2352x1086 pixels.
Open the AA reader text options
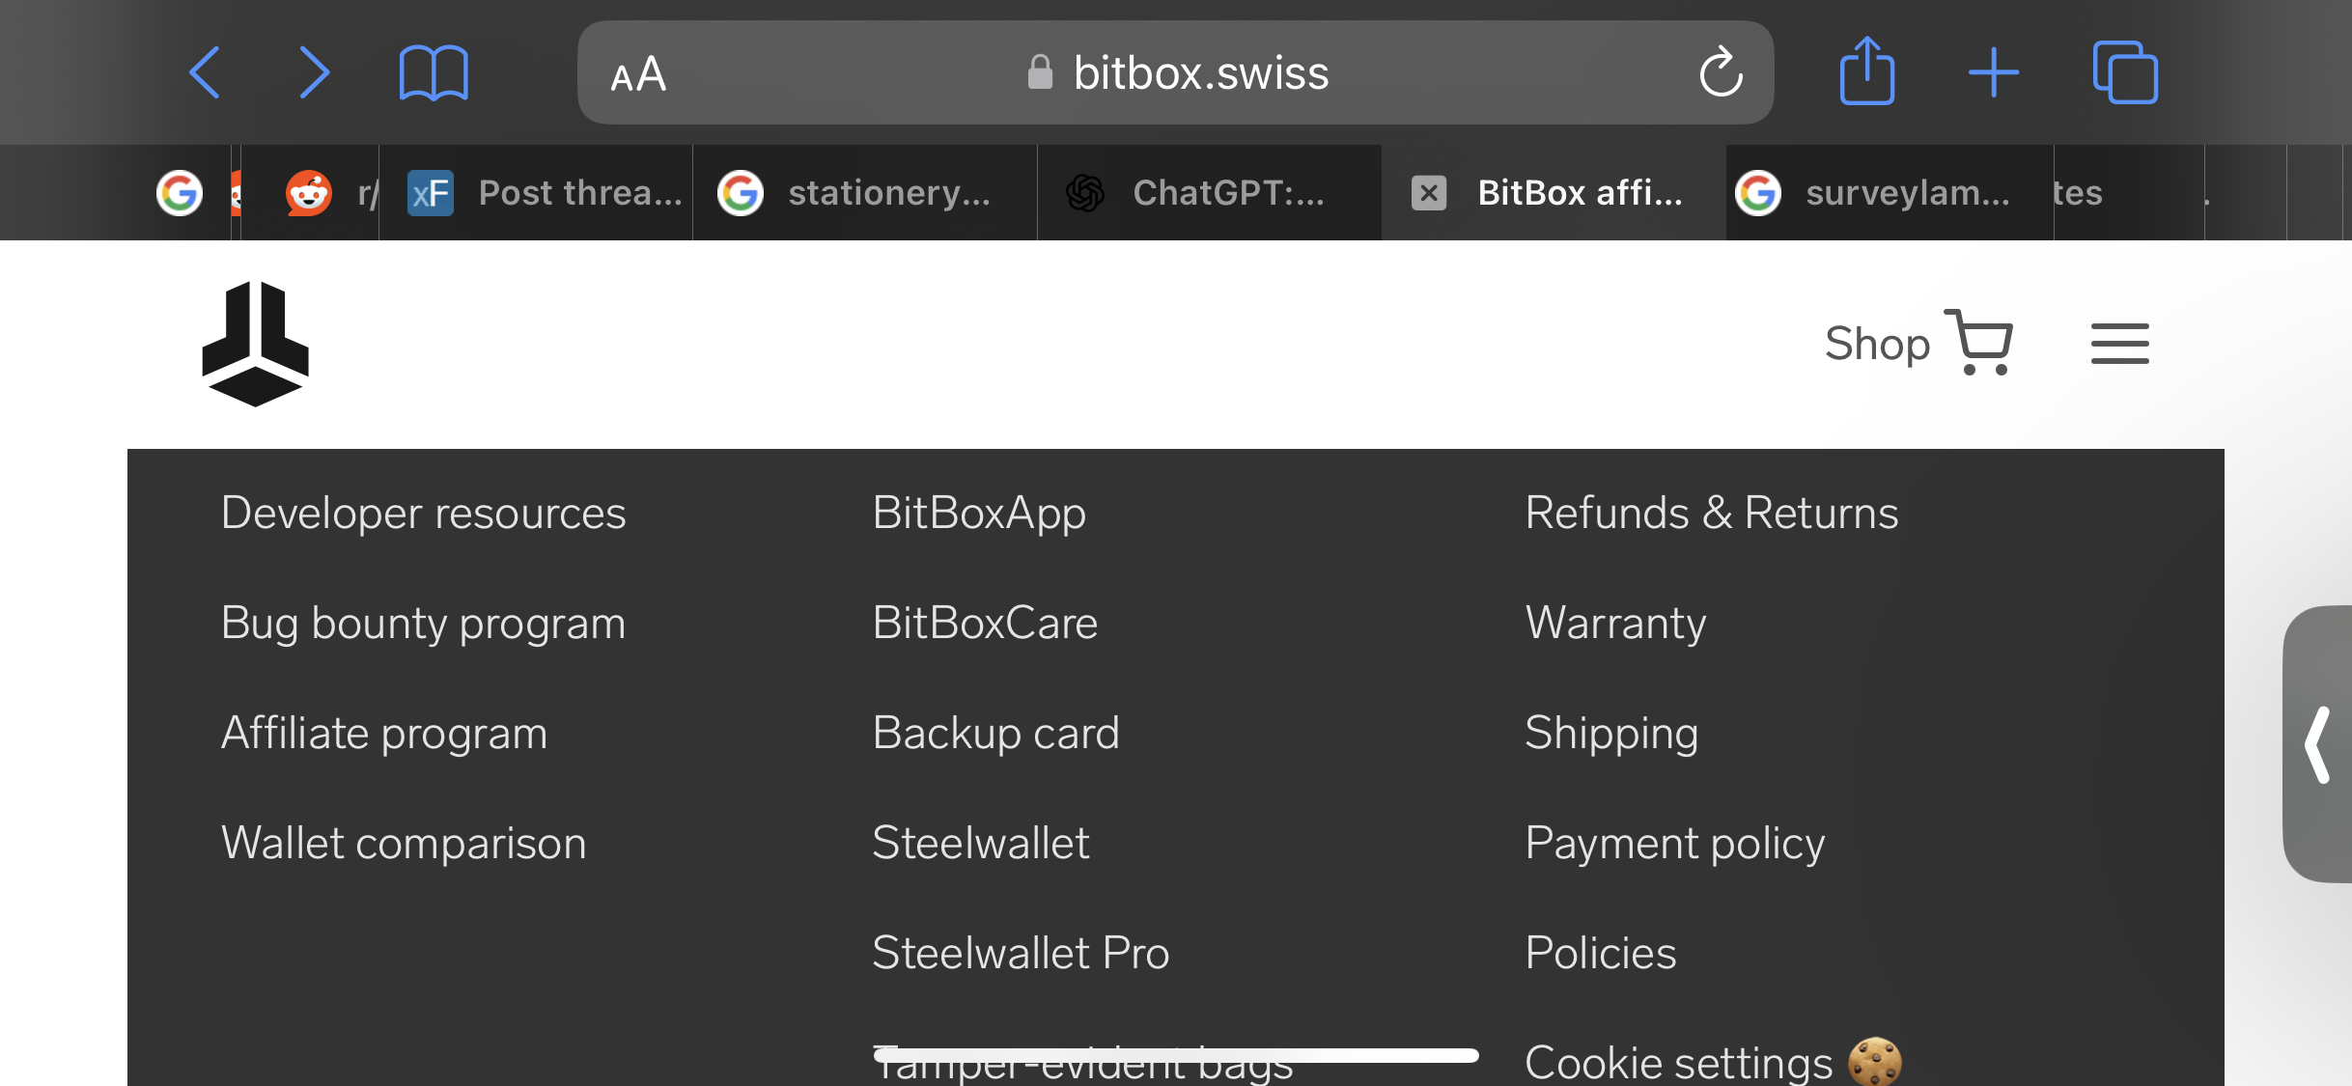[x=638, y=74]
